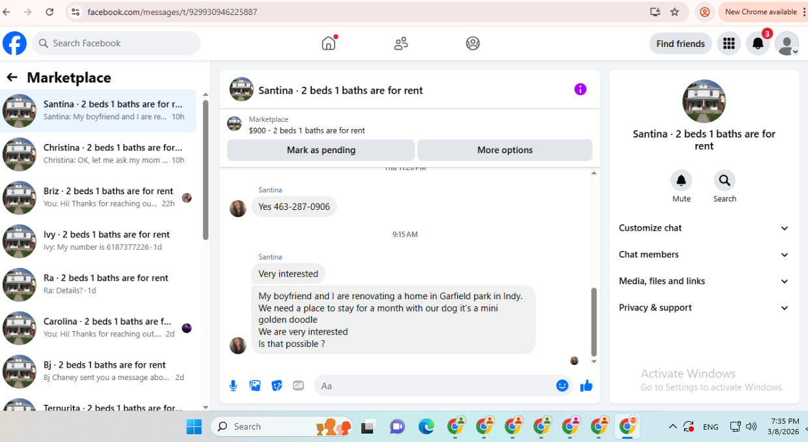Click the 'Very interested' message bubble
808x442 pixels.
coord(288,274)
